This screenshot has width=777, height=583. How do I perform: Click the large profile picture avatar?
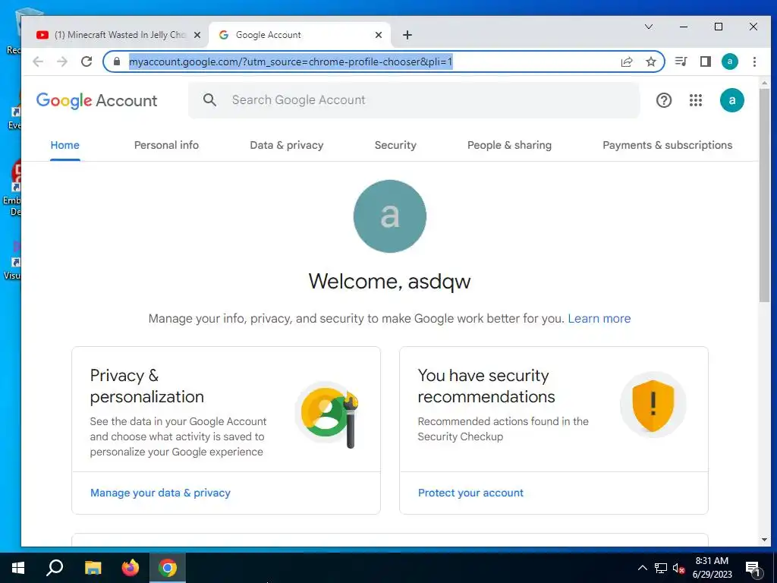coord(389,216)
